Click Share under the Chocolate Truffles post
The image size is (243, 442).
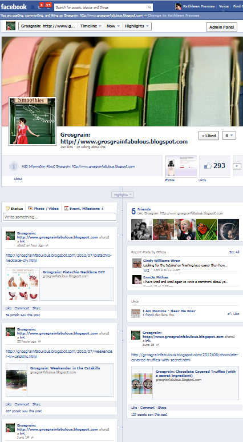click(x=162, y=408)
